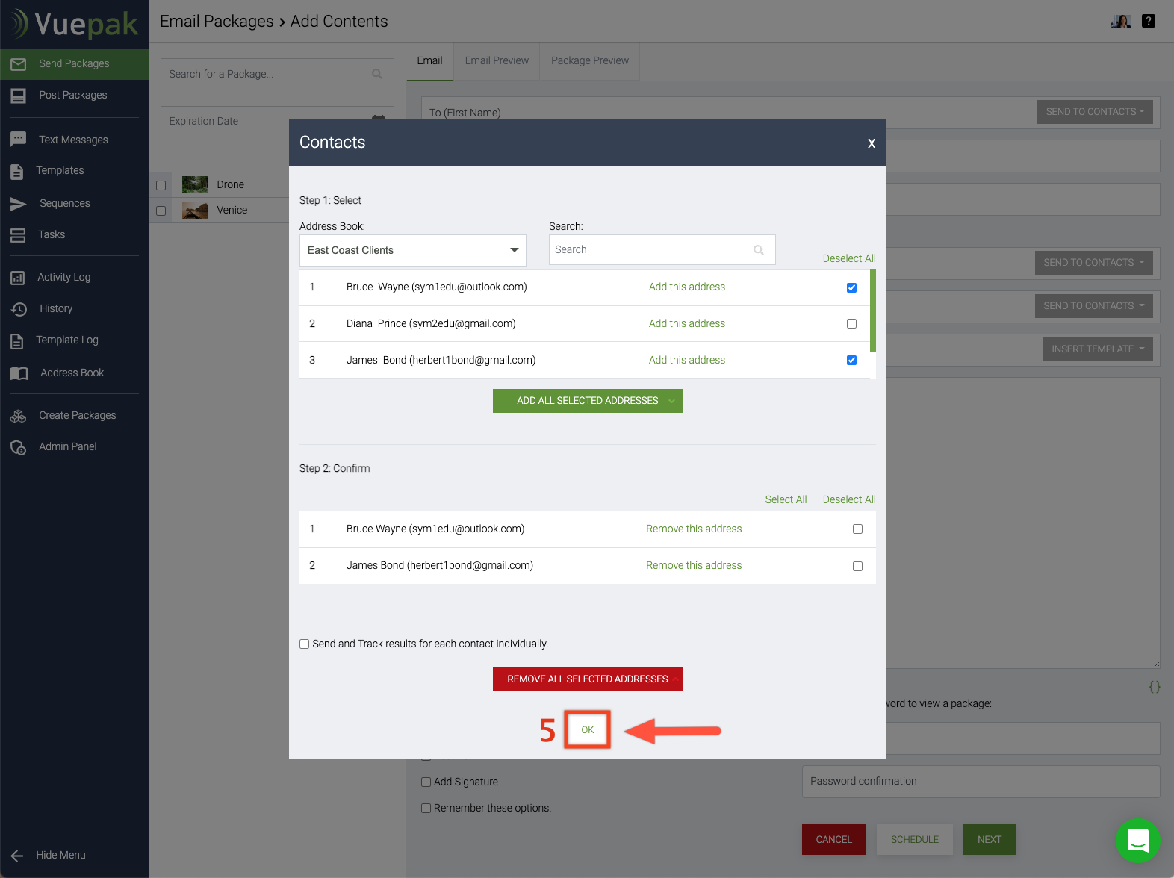
Task: Expand the Add All Selected Addresses arrow
Action: pos(671,401)
